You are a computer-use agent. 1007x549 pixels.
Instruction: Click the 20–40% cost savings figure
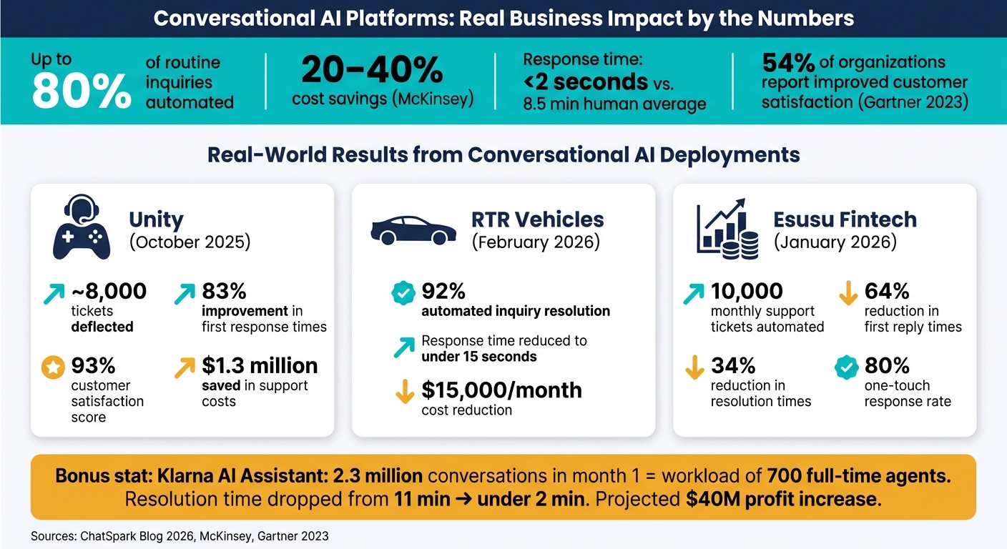(x=373, y=71)
